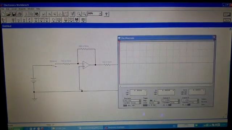Click the Open file folder icon

pyautogui.click(x=9, y=14)
